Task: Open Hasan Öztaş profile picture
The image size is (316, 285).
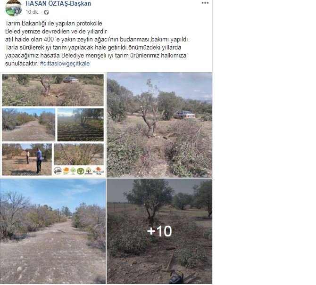Action: 14,8
